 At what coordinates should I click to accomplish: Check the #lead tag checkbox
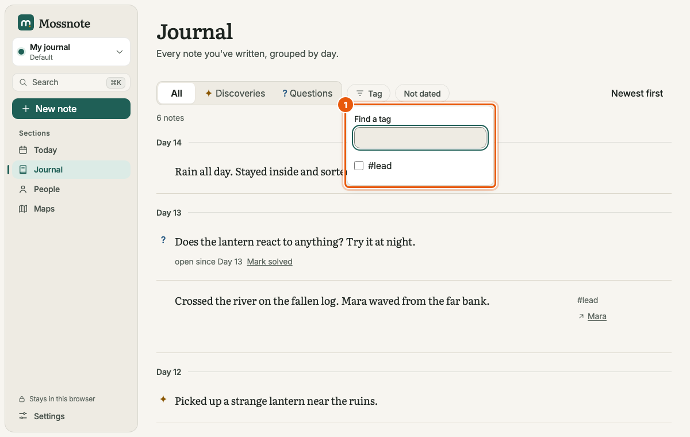pos(359,166)
